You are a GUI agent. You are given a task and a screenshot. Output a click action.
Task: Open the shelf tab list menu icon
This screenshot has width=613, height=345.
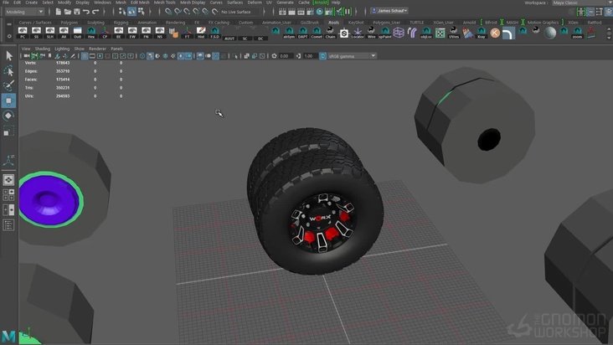9,24
